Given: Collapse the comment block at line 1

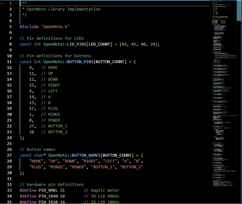Looking at the screenshot, I should (16, 3).
